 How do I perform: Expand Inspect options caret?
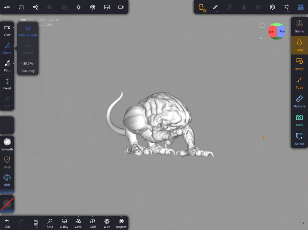click(x=121, y=217)
